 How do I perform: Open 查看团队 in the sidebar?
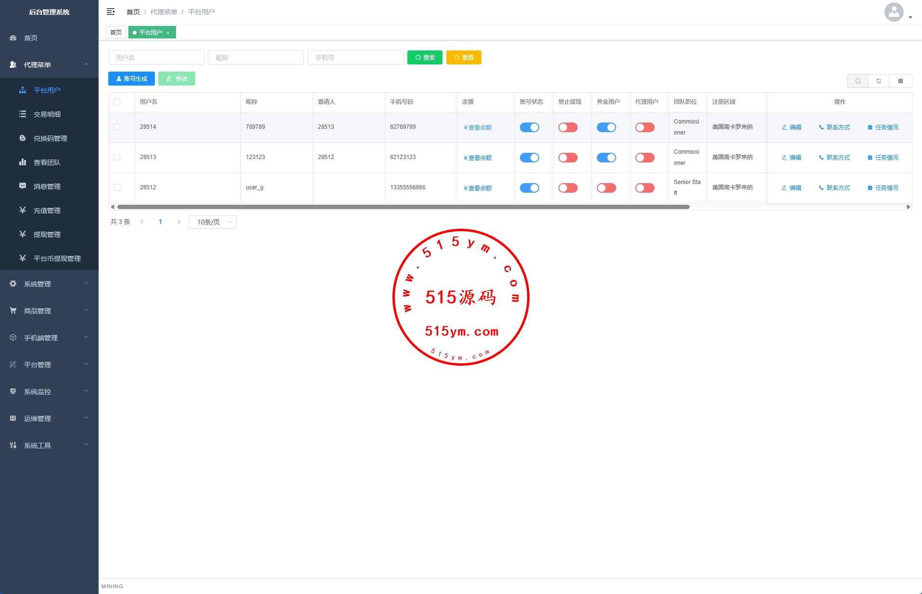tap(47, 162)
